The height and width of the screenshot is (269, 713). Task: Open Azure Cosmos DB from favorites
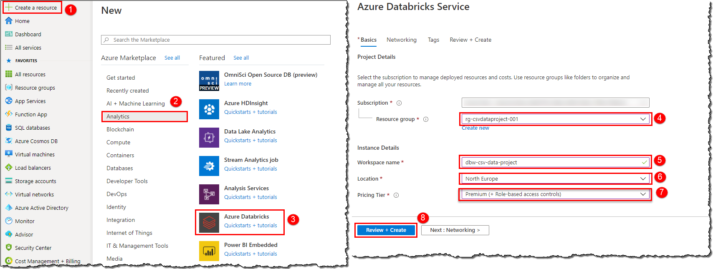point(36,141)
